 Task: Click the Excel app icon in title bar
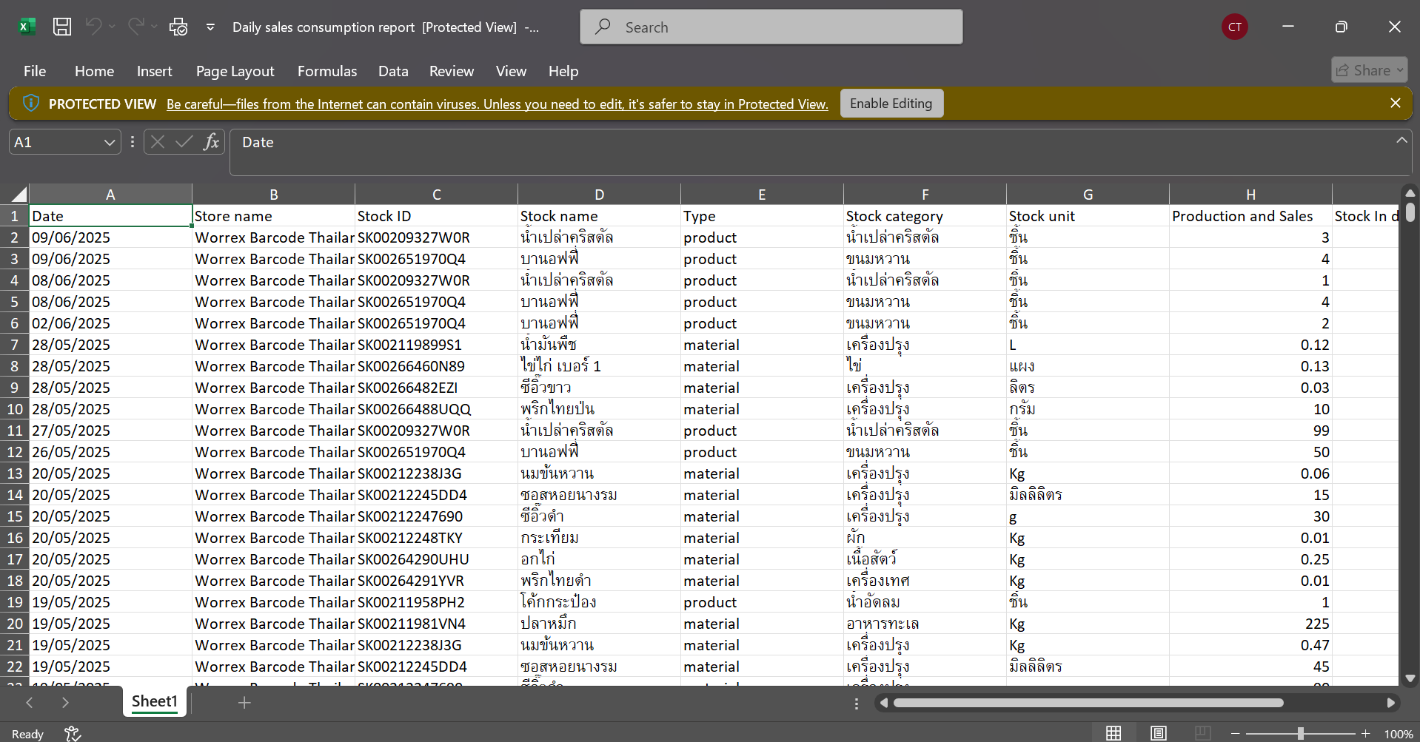point(27,27)
